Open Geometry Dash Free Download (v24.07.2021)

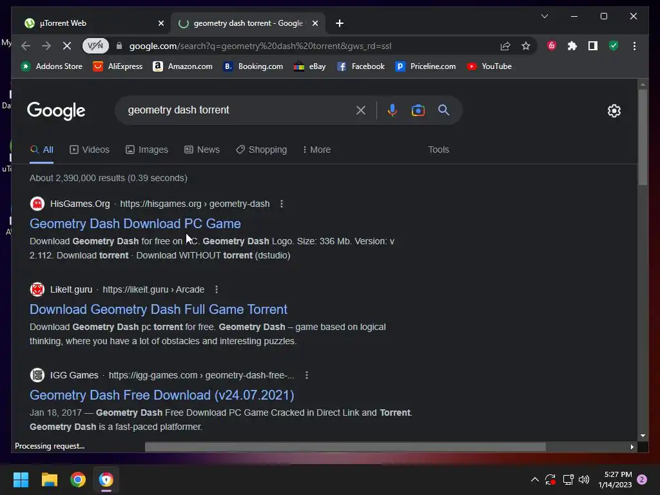point(162,395)
